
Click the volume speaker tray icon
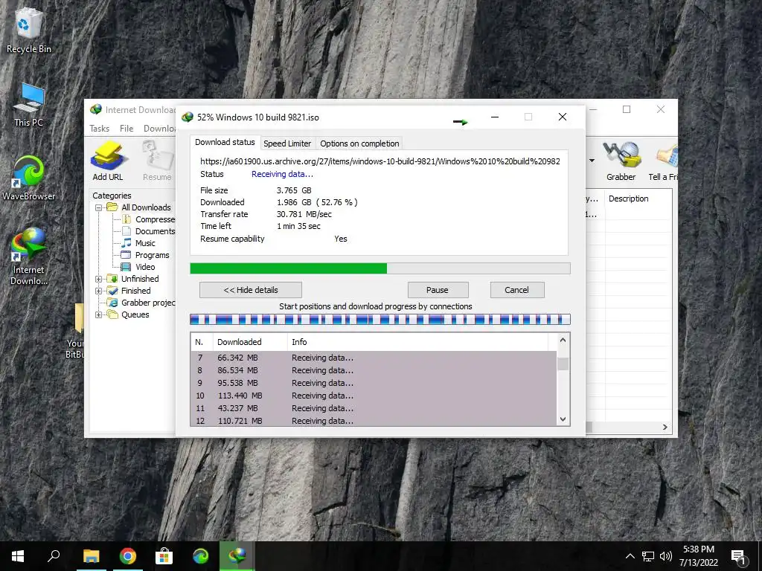point(666,556)
